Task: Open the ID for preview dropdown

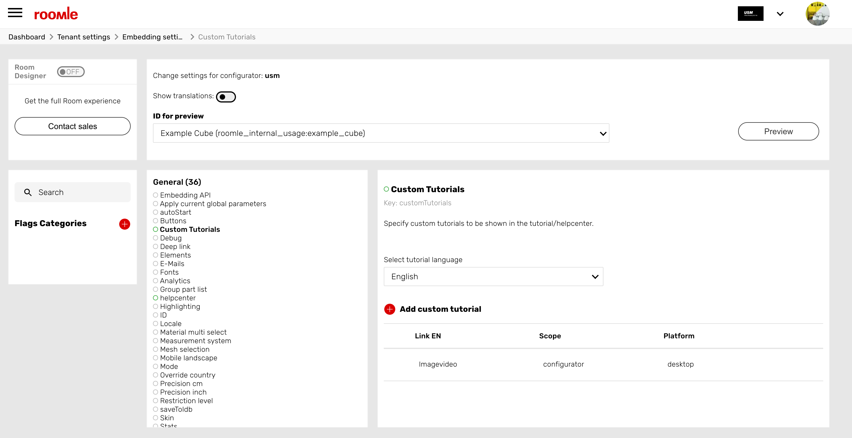Action: coord(381,133)
